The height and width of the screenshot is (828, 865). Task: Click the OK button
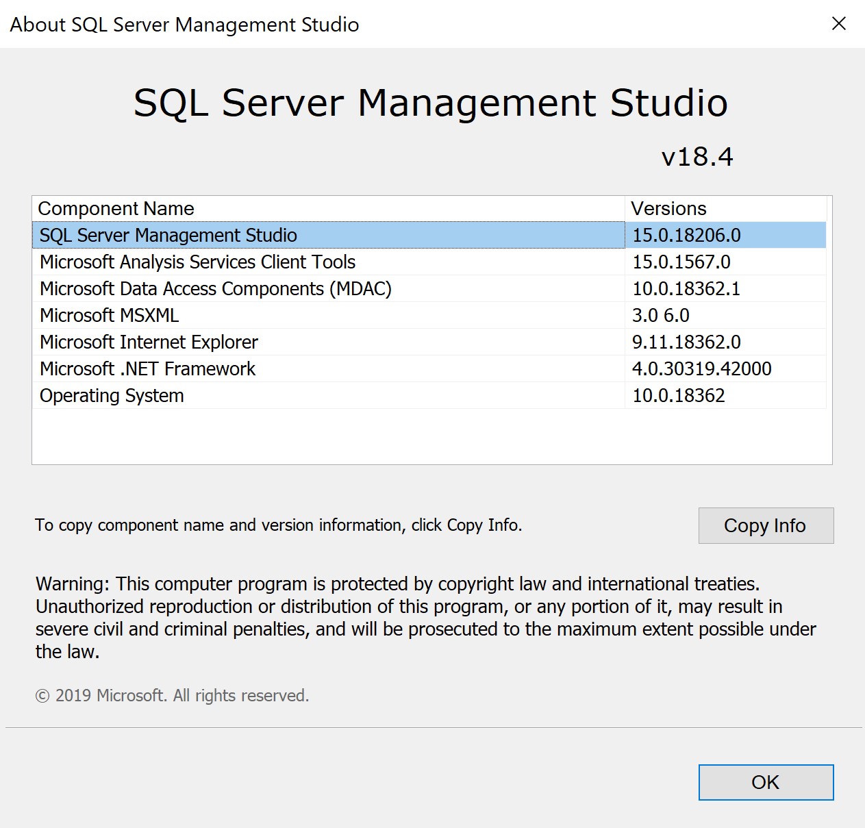coord(765,782)
